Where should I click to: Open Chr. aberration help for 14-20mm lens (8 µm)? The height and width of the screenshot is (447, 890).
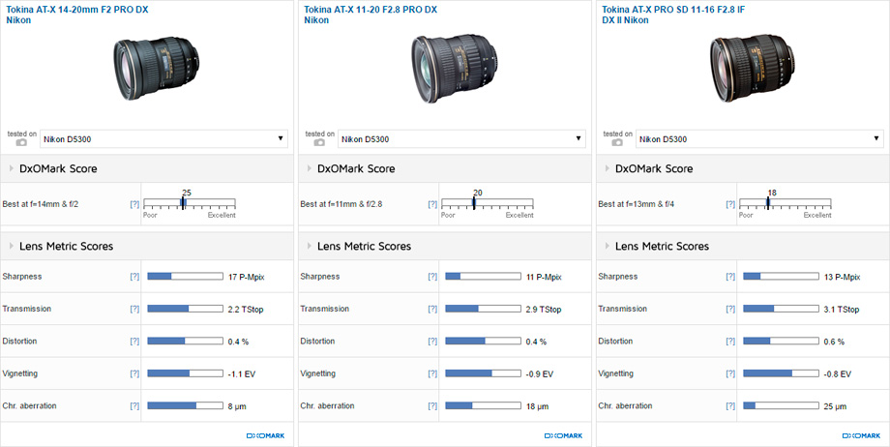pyautogui.click(x=134, y=406)
